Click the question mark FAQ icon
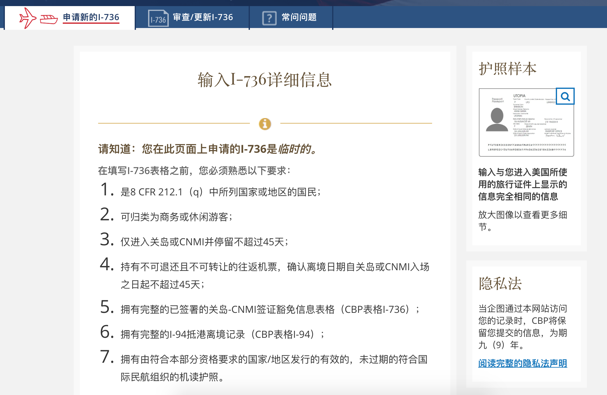Image resolution: width=607 pixels, height=395 pixels. (x=269, y=18)
